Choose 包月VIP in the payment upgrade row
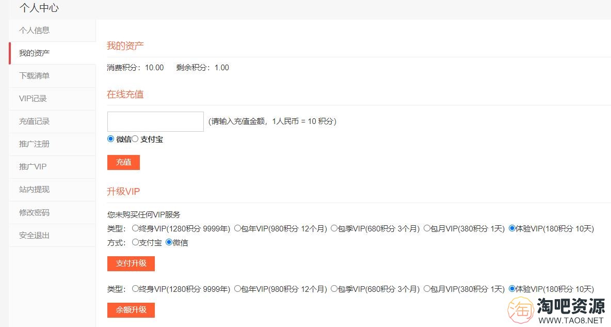The image size is (611, 327). click(427, 228)
